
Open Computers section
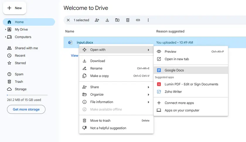[23, 37]
